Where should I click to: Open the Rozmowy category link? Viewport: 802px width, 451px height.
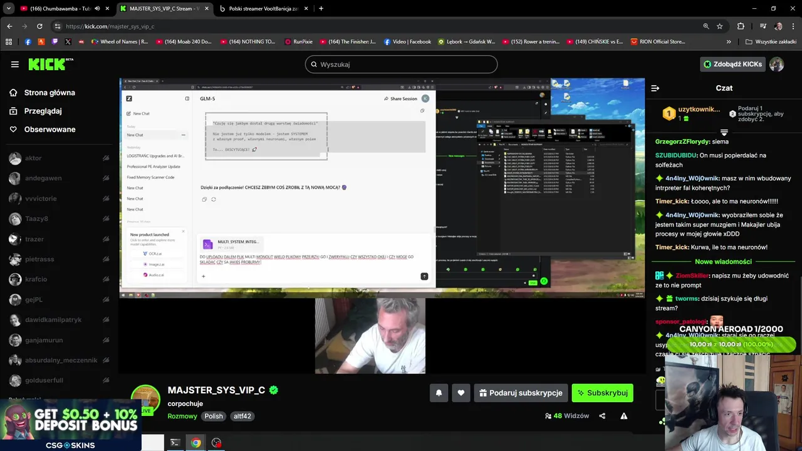click(x=182, y=416)
